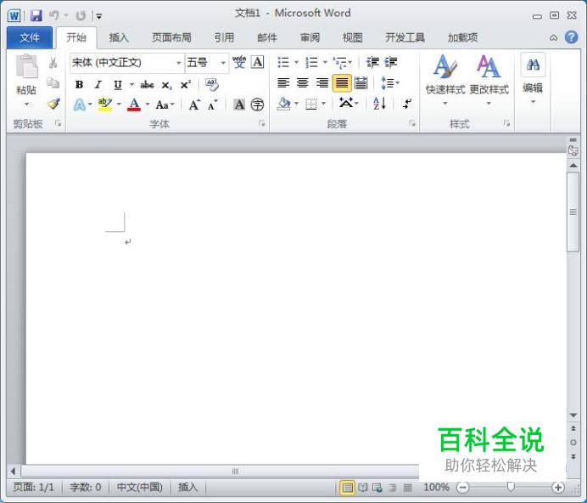Viewport: 587px width, 503px height.
Task: Select Print Layout view button in status bar
Action: [348, 487]
